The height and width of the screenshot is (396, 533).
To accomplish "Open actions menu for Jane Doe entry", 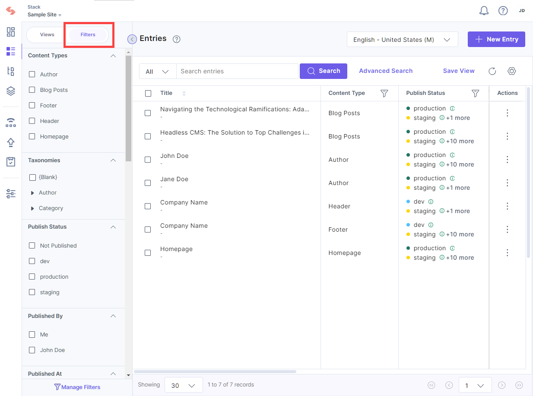I will click(x=508, y=183).
